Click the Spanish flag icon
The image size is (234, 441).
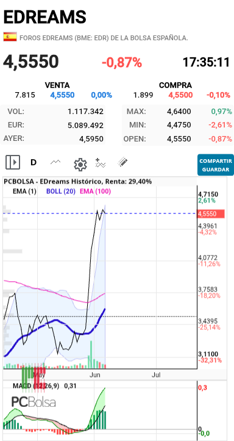tap(10, 37)
